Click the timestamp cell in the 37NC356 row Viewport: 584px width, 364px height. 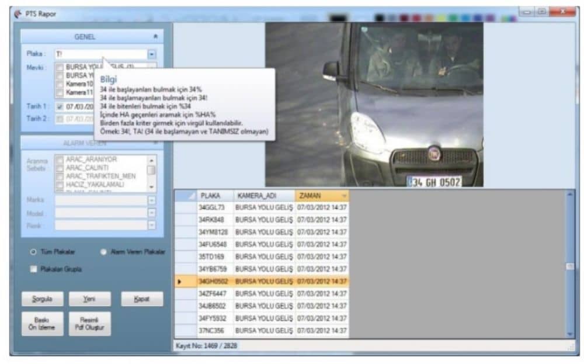(322, 331)
